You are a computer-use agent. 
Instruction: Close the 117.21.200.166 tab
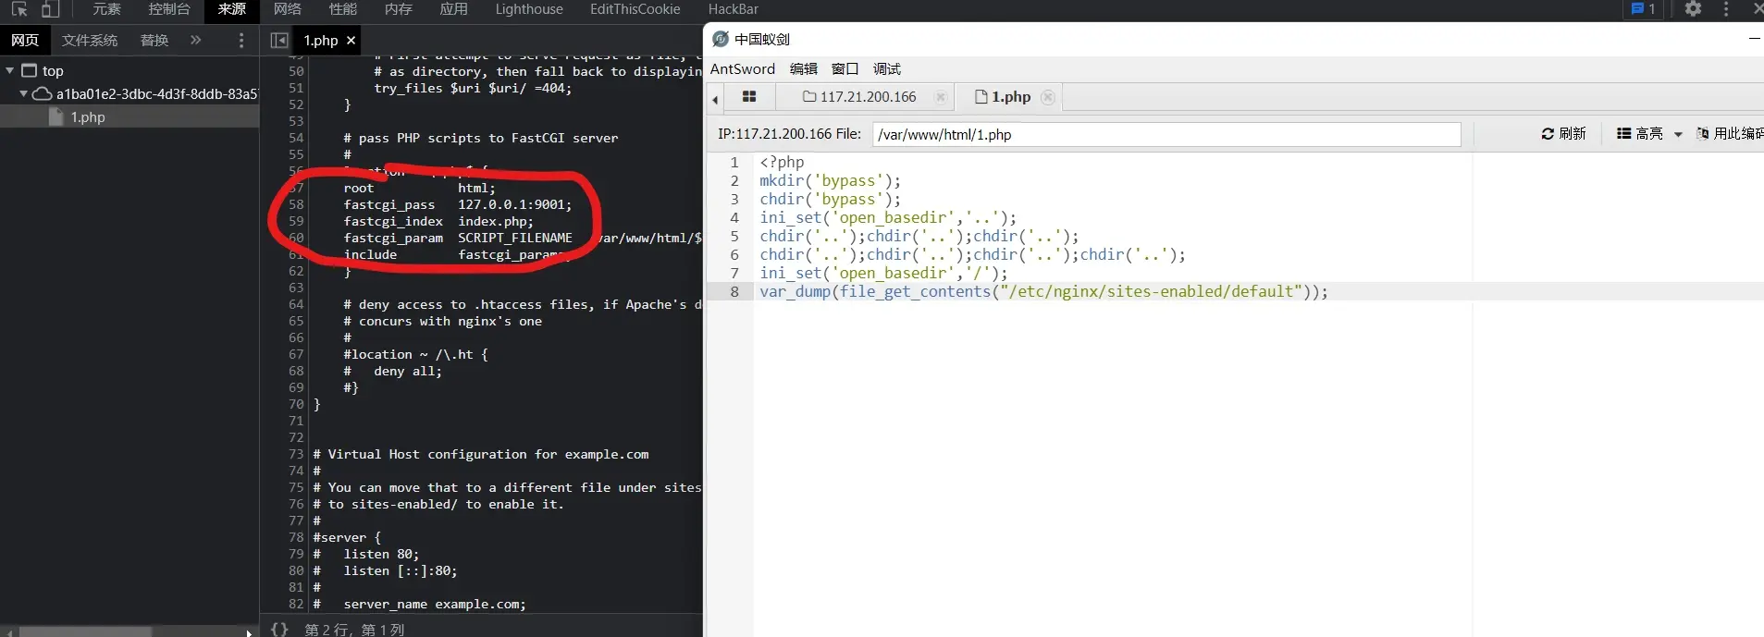pyautogui.click(x=941, y=97)
